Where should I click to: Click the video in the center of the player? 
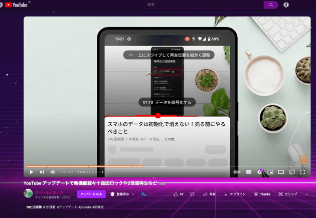167,97
